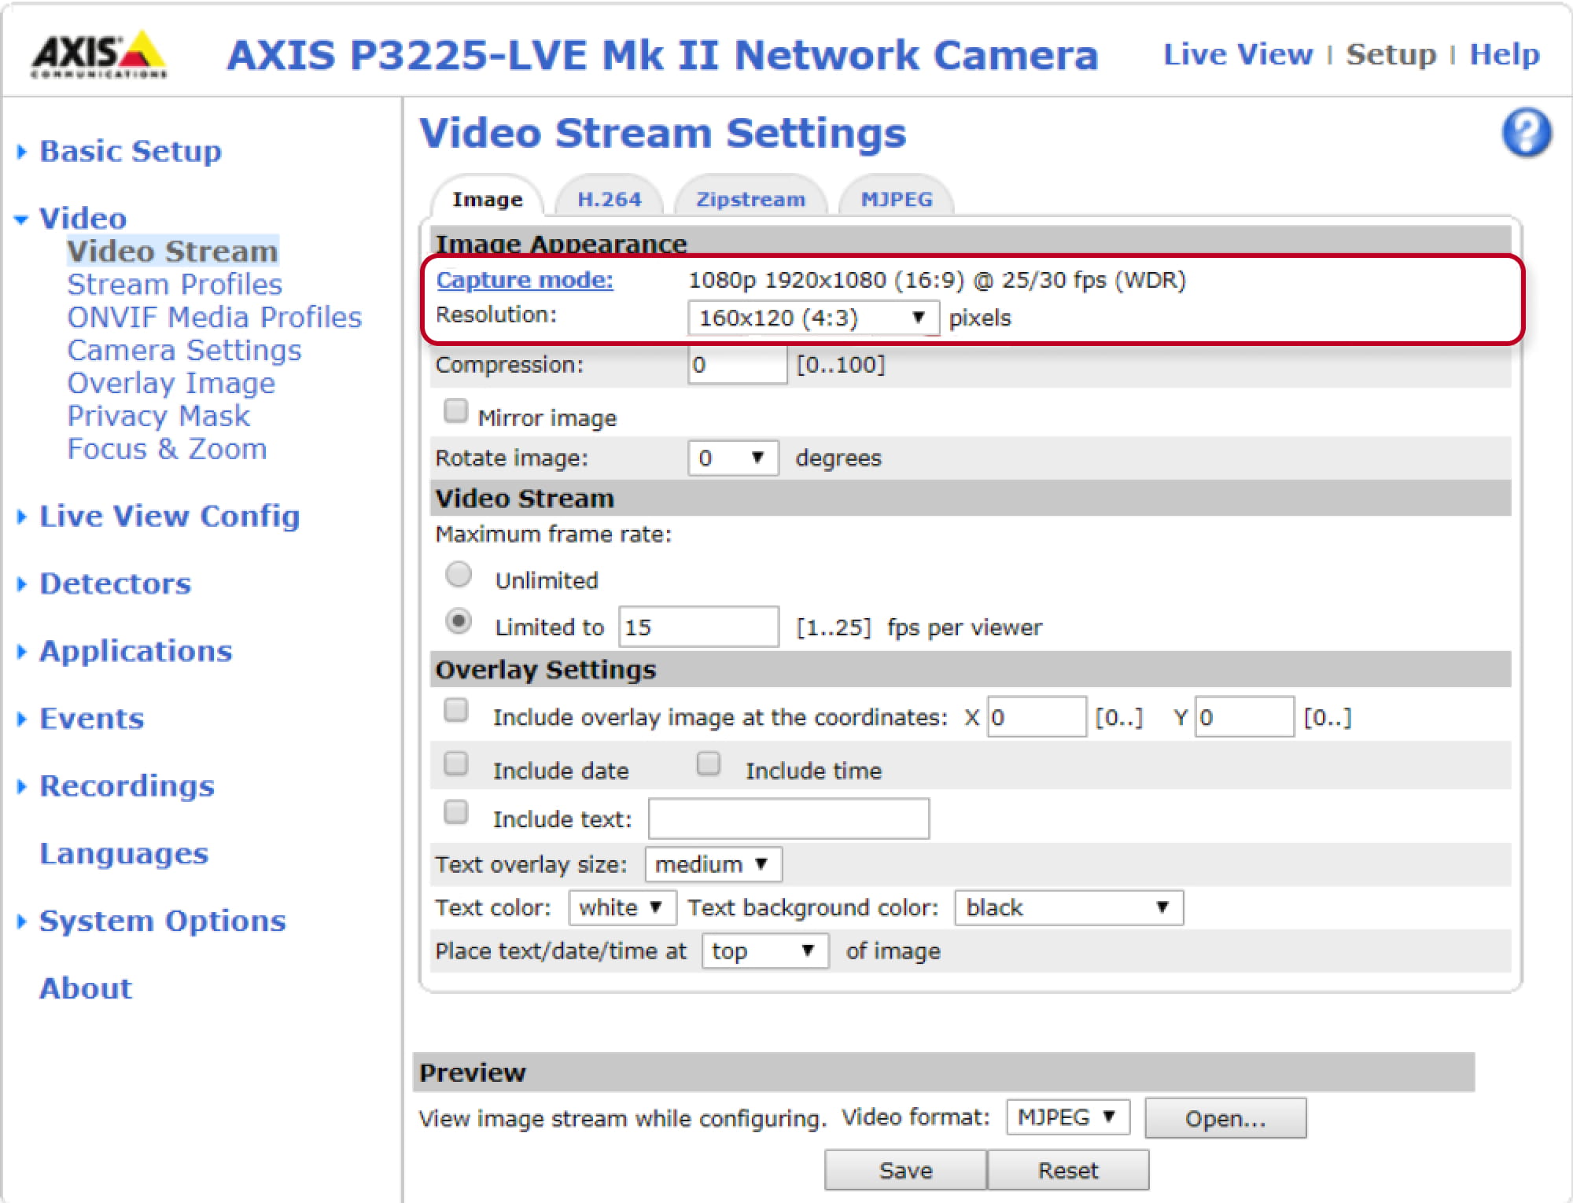Expand Live View Config section
This screenshot has height=1203, width=1573.
pos(22,517)
